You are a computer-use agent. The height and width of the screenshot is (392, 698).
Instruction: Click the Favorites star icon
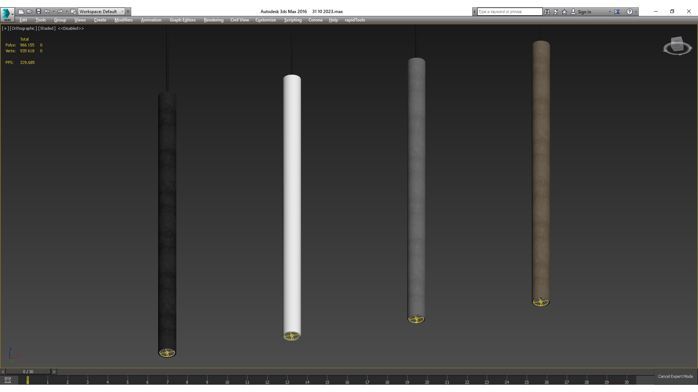click(x=565, y=12)
